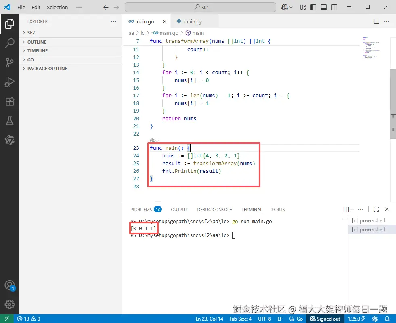Open Explorer's more actions ellipsis
The image size is (396, 323).
[113, 21]
